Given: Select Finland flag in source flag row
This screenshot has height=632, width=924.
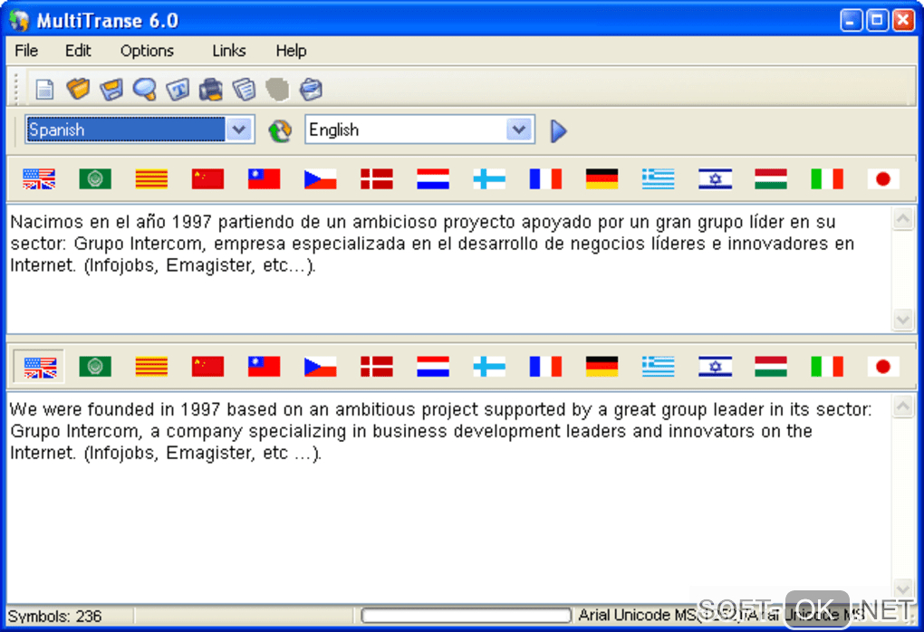Looking at the screenshot, I should click(489, 179).
